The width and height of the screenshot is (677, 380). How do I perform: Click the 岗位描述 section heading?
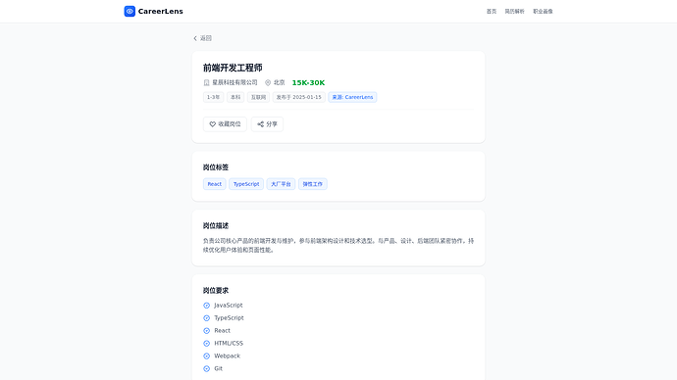coord(216,226)
